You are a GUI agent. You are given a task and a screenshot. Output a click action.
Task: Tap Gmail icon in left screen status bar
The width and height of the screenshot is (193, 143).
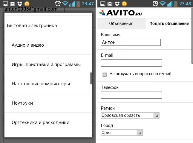pos(13,4)
